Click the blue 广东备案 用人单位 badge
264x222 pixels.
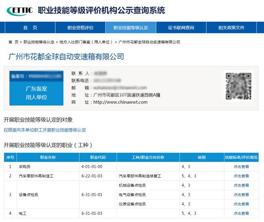(37, 93)
